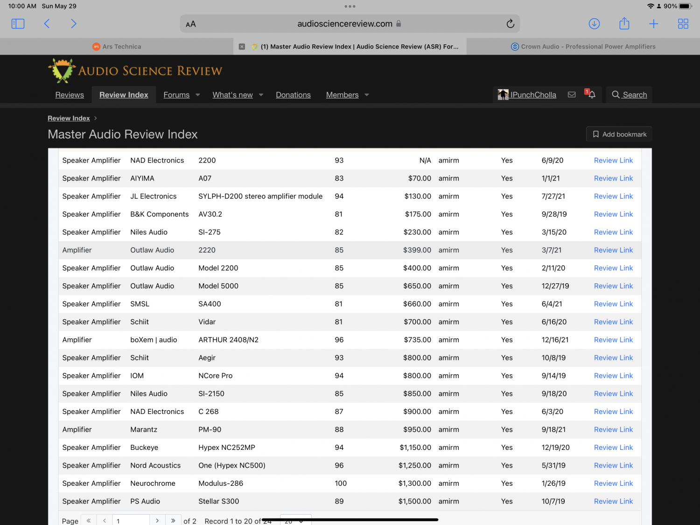The image size is (700, 525).
Task: Click the 'Model 5000' cell for Outlaw Audio
Action: click(218, 286)
